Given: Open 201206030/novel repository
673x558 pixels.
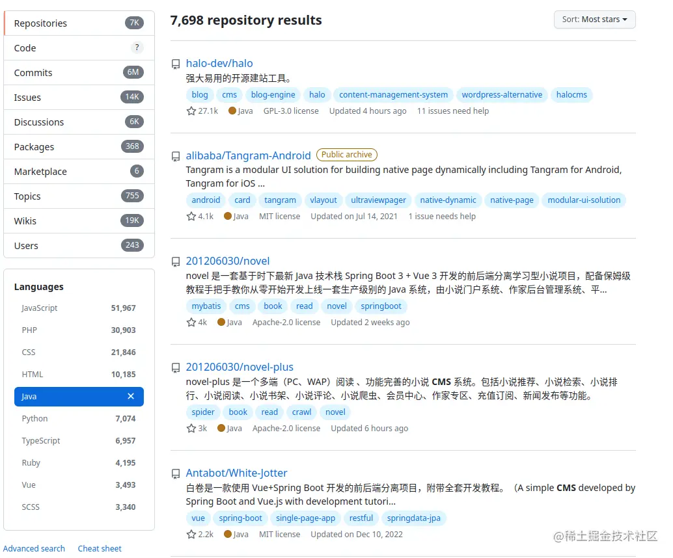Looking at the screenshot, I should pos(228,261).
